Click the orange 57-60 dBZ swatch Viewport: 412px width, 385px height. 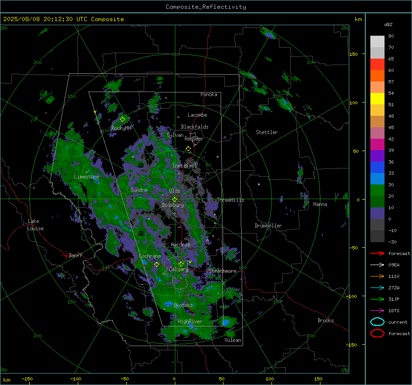click(377, 76)
